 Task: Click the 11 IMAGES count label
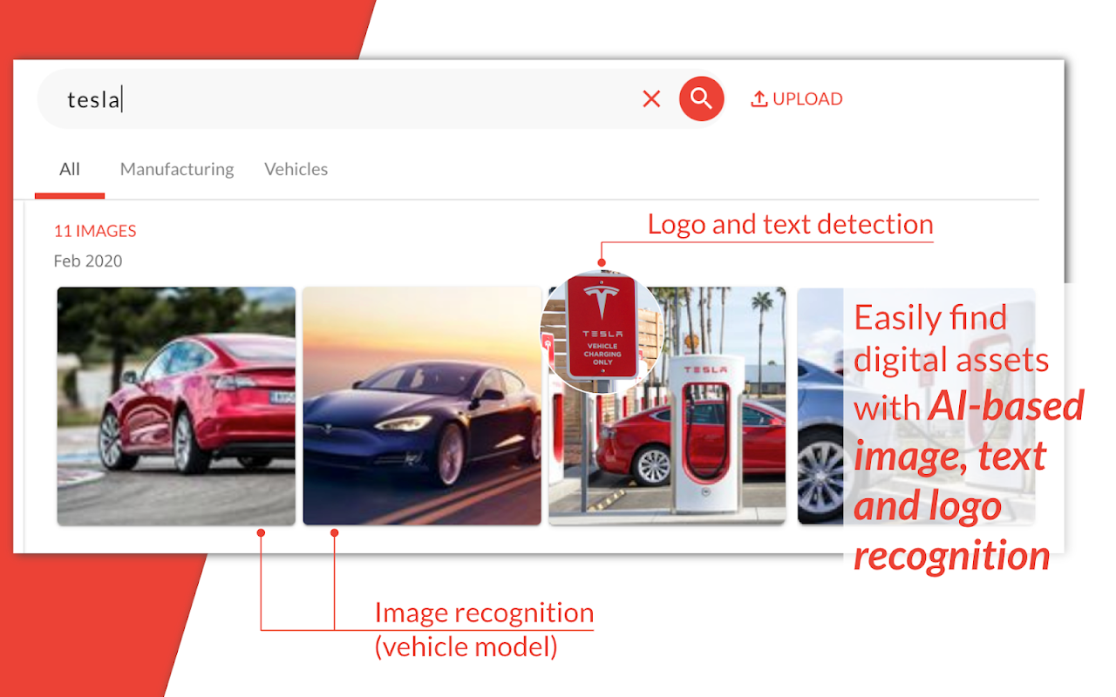(95, 231)
